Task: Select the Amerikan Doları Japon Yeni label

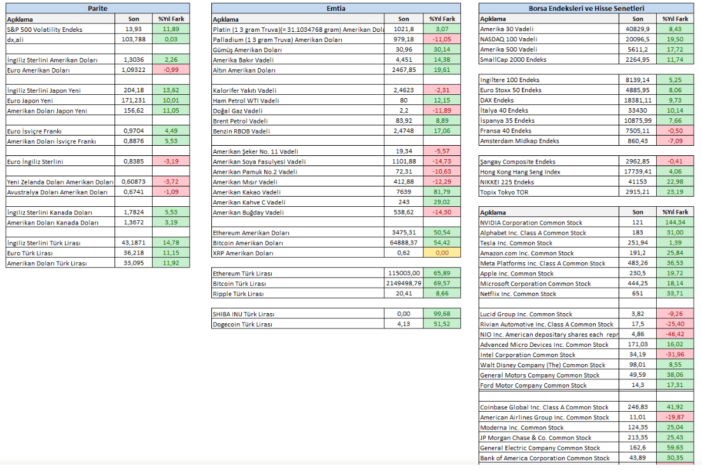Action: tap(60, 111)
